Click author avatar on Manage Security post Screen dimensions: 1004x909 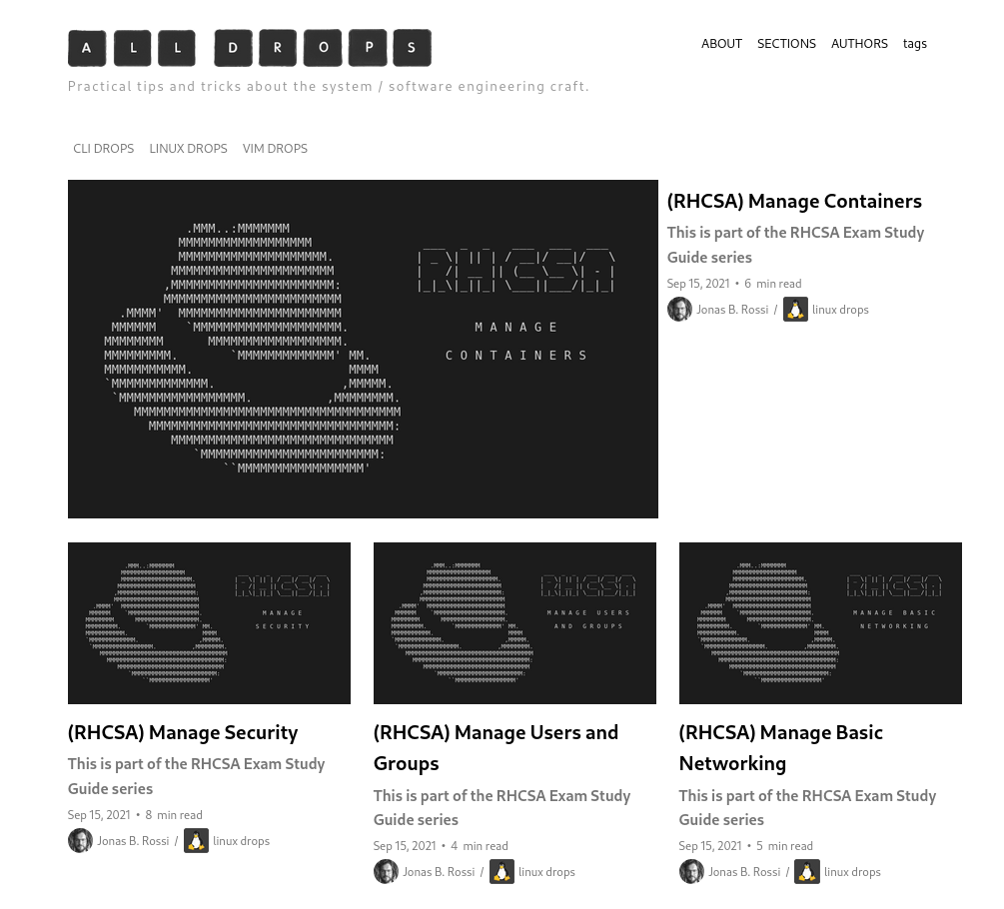click(x=80, y=840)
